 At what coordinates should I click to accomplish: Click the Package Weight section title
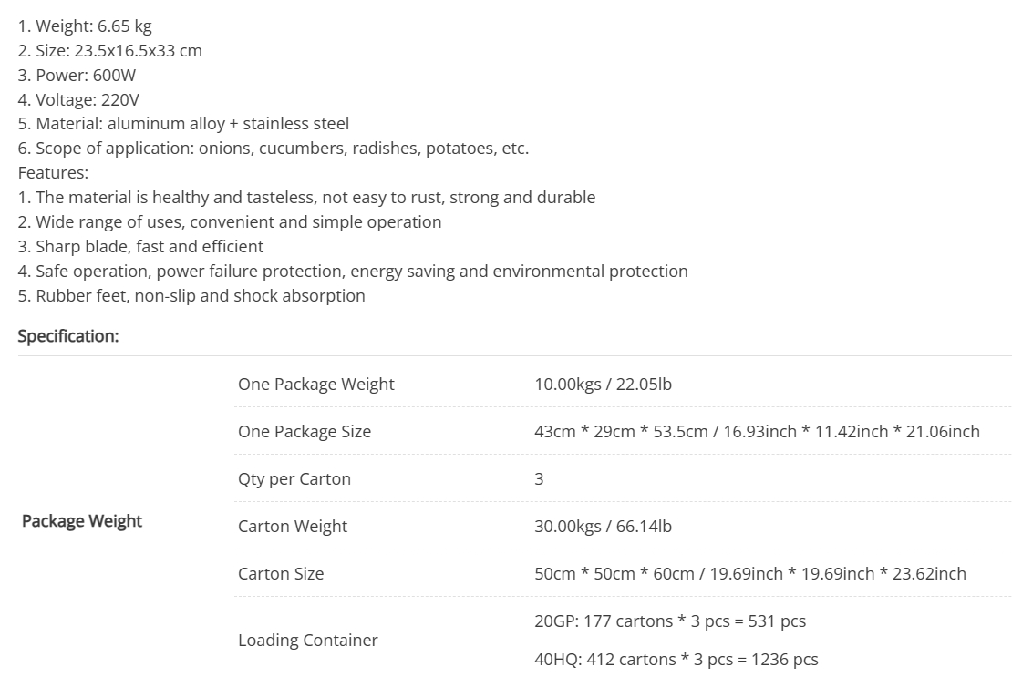tap(82, 521)
